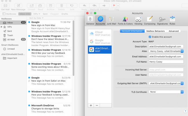Select Sent mailbox in sidebar
Viewport: 188px width, 116px height.
(x=13, y=31)
